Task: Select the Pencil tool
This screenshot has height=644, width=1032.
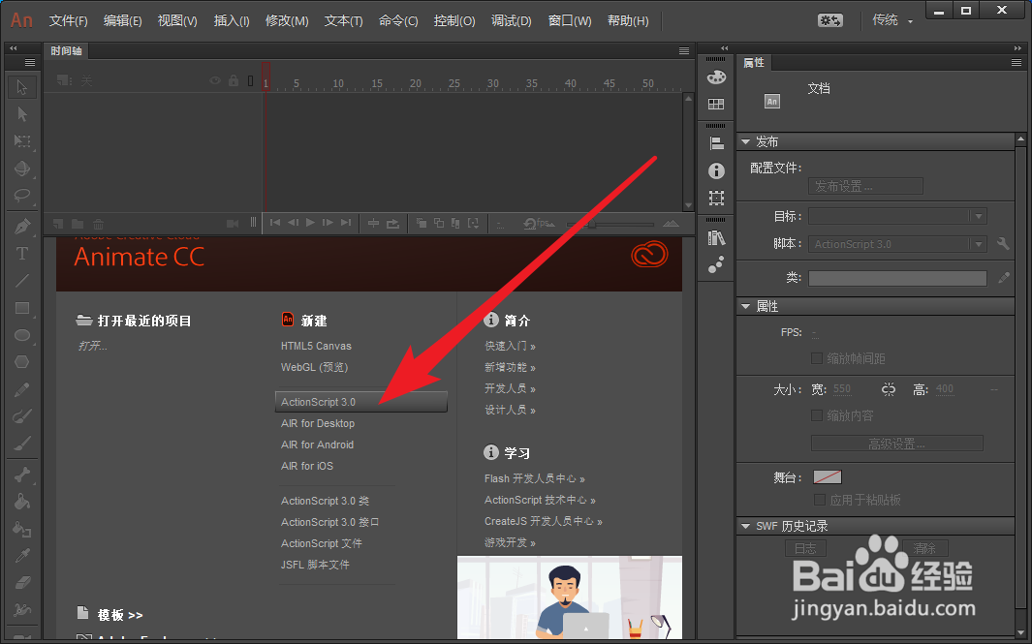Action: tap(21, 389)
